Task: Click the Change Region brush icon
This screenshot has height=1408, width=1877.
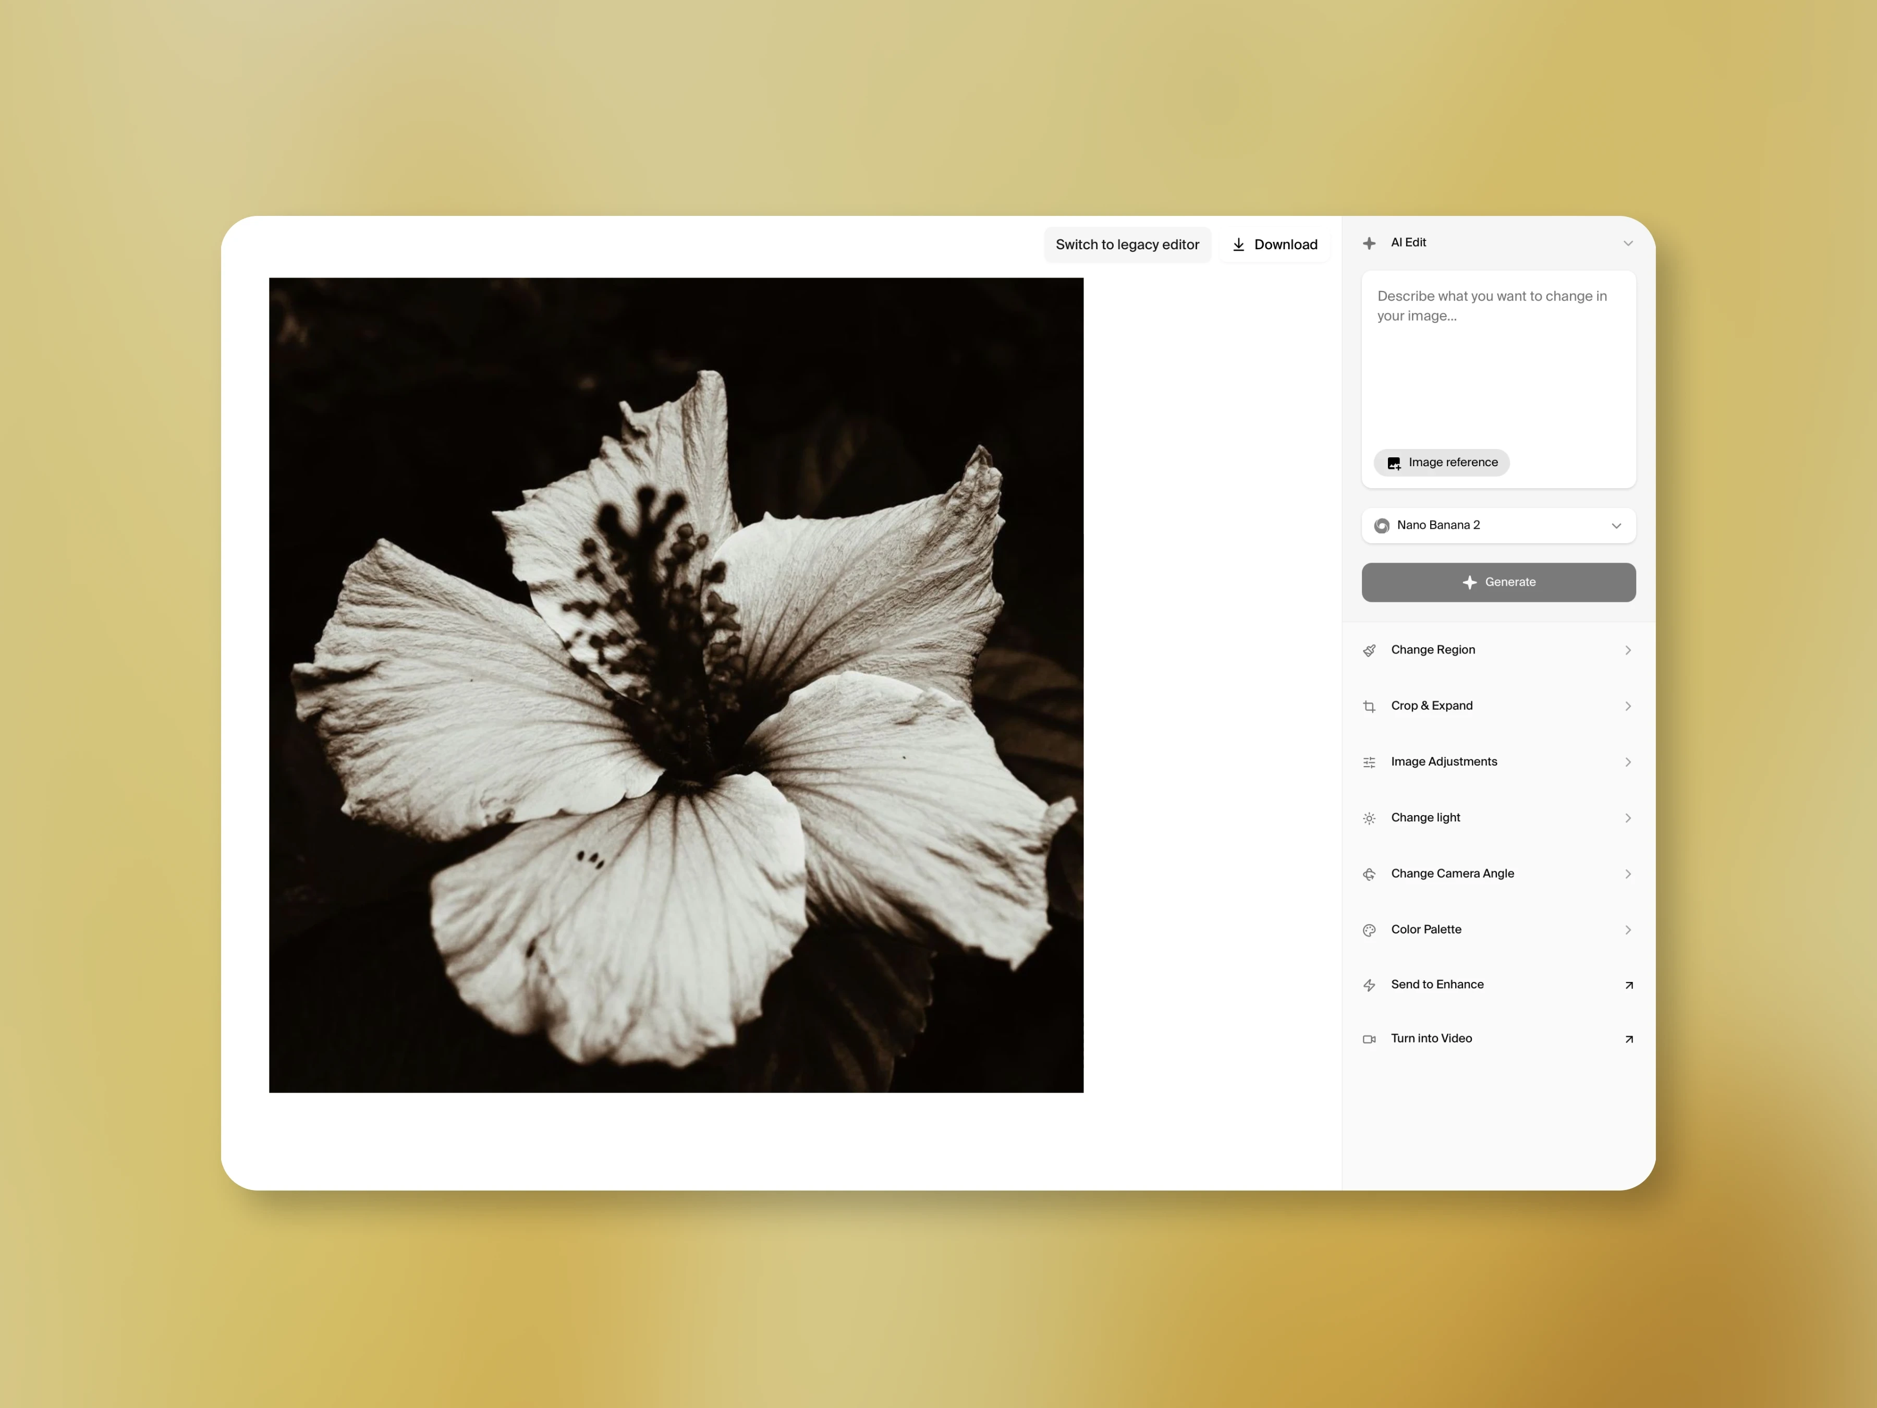Action: 1369,650
